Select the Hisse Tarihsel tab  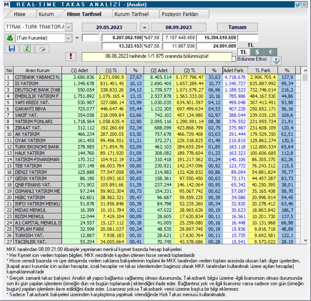[x=84, y=14]
